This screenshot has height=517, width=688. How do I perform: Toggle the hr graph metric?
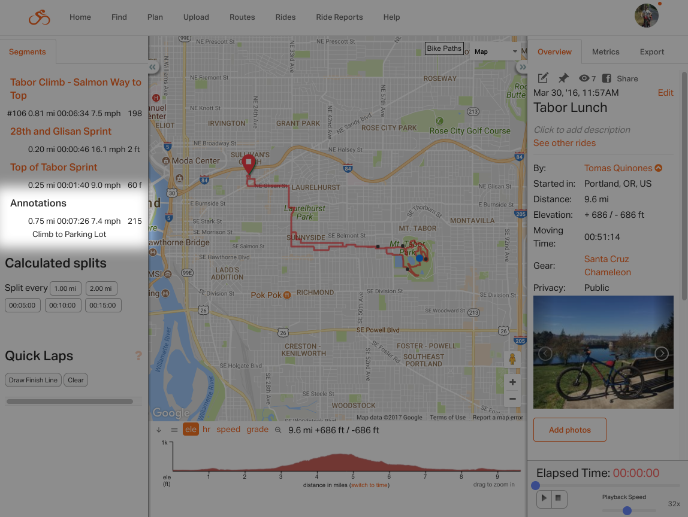(x=207, y=430)
